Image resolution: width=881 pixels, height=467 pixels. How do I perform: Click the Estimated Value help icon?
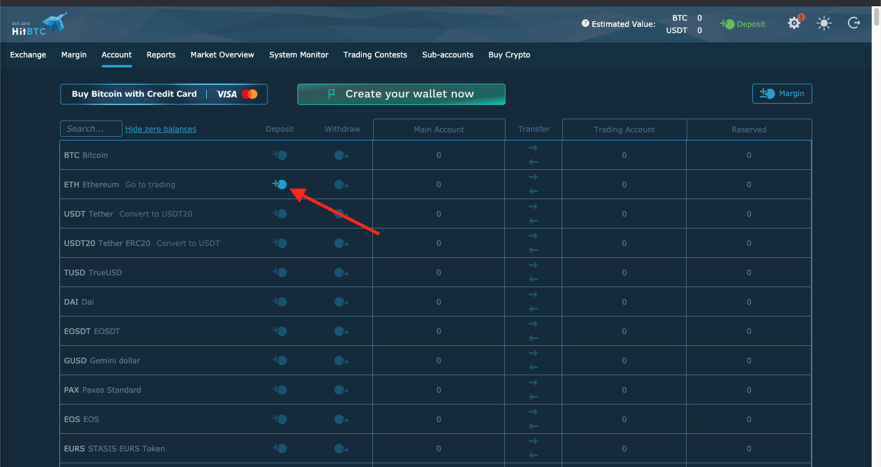pyautogui.click(x=585, y=24)
